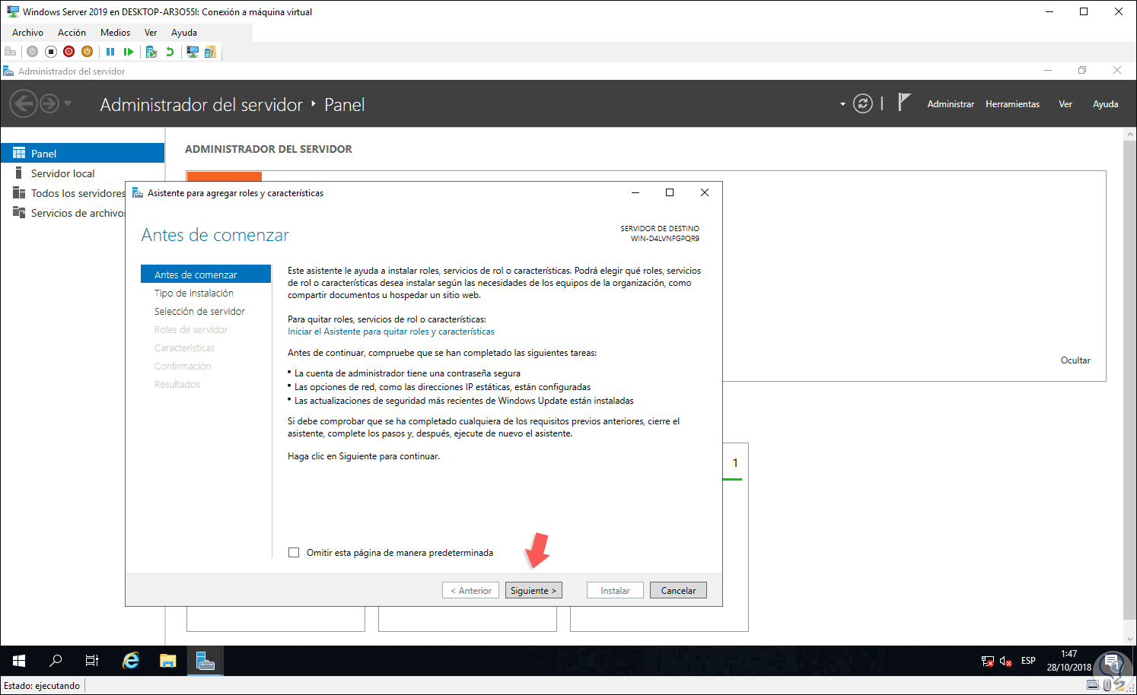Image resolution: width=1137 pixels, height=695 pixels.
Task: Open the Administrar menu in Server Manager
Action: click(x=951, y=104)
